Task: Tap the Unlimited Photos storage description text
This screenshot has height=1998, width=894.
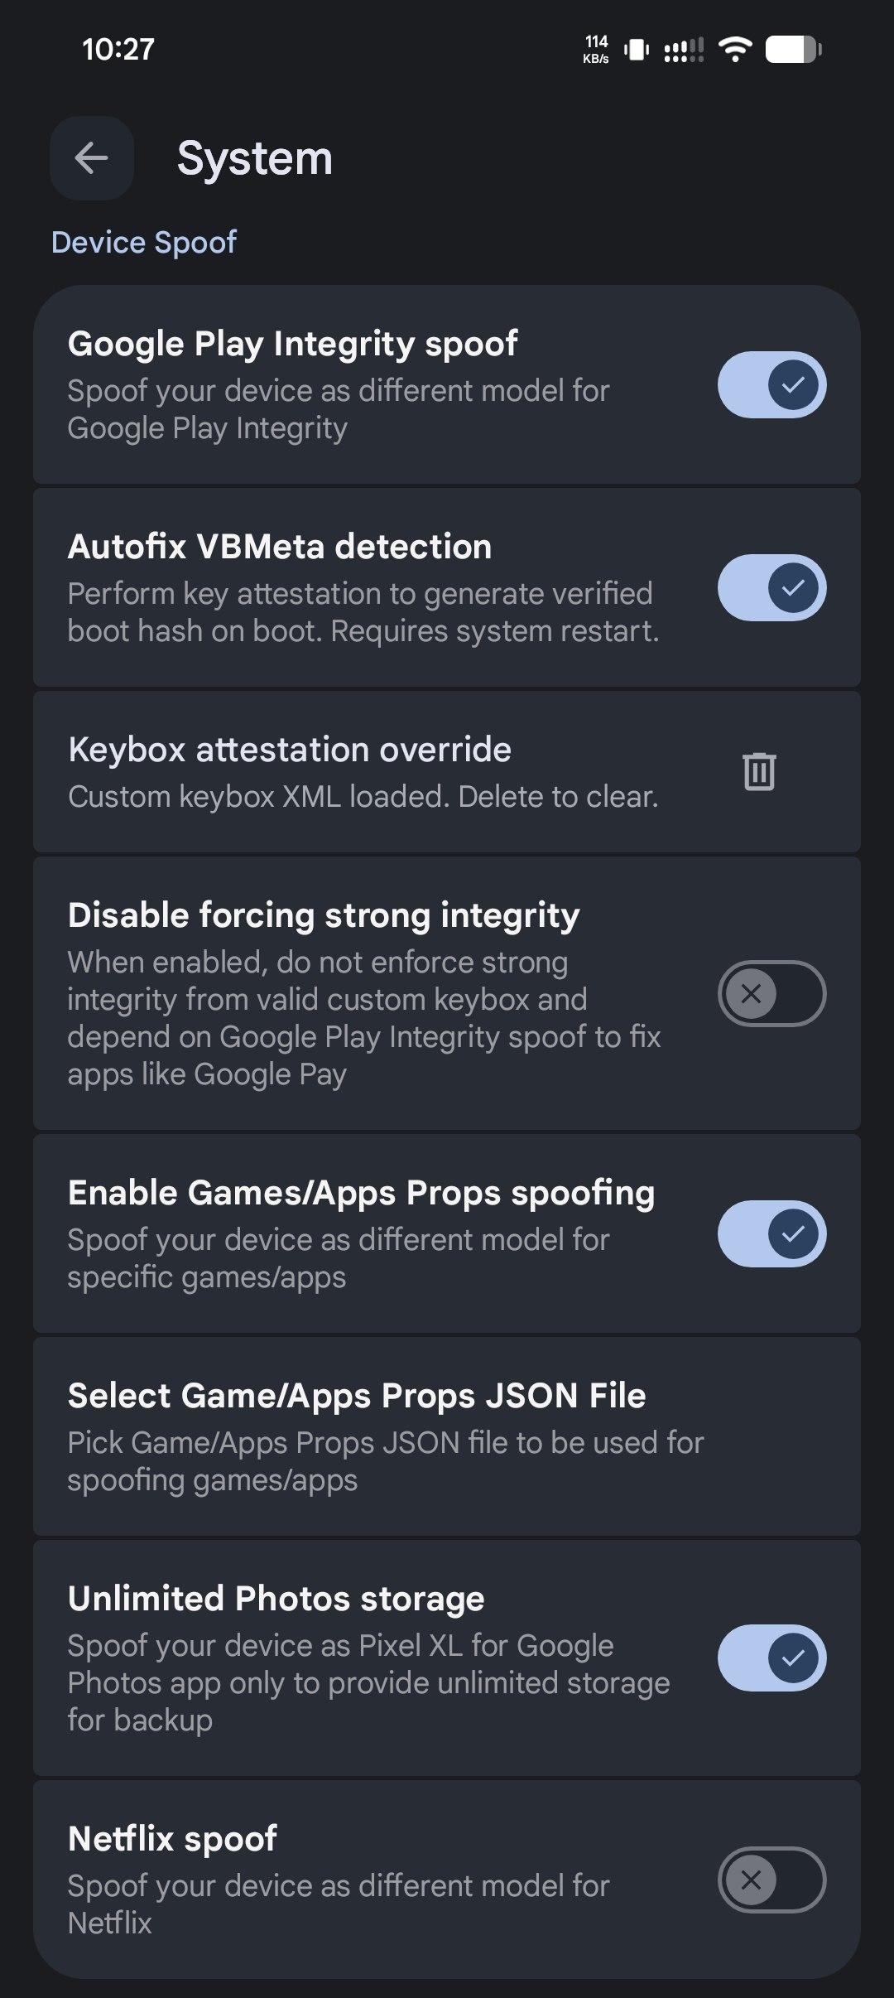Action: coord(368,1682)
